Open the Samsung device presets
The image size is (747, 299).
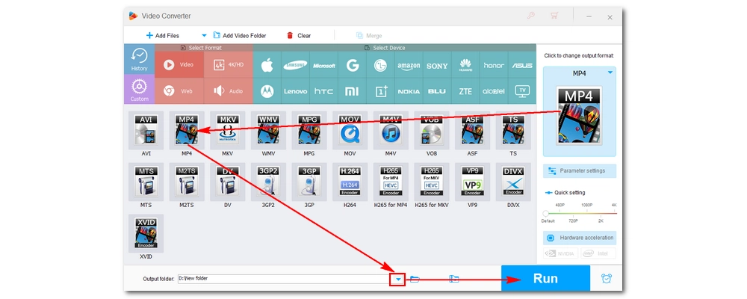(295, 66)
